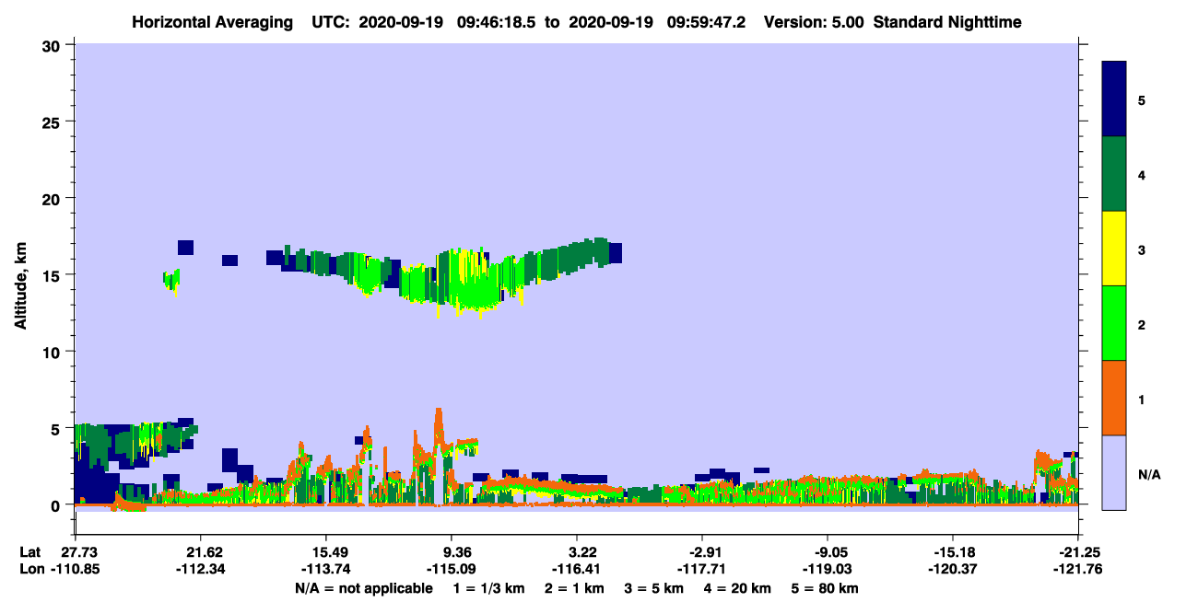Click the 15 km altitude tick label

coord(53,275)
